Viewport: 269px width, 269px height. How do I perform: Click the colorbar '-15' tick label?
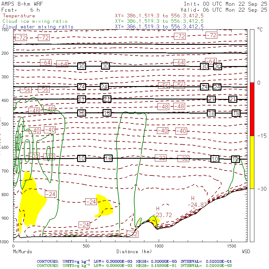click(x=262, y=136)
